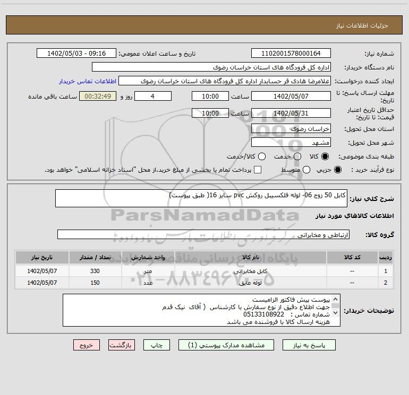Click the کد کالا column header

pyautogui.click(x=352, y=257)
